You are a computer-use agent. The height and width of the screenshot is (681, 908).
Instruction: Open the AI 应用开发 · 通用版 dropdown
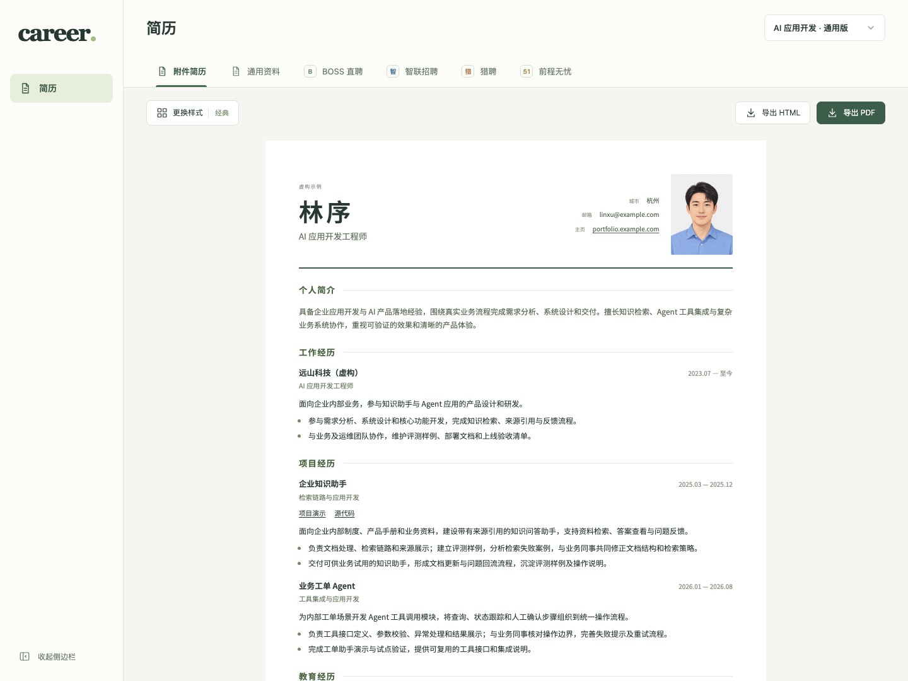pyautogui.click(x=825, y=28)
